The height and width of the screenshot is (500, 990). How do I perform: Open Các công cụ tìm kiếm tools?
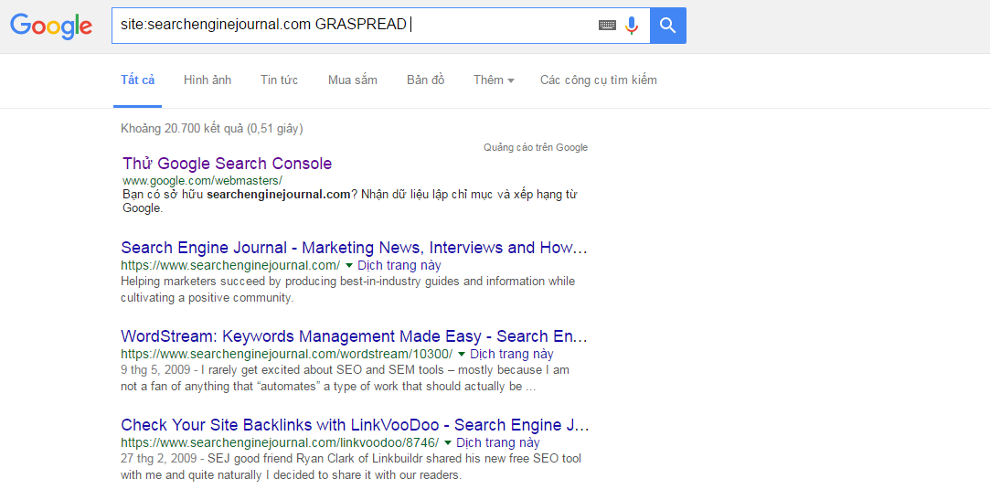click(x=599, y=80)
